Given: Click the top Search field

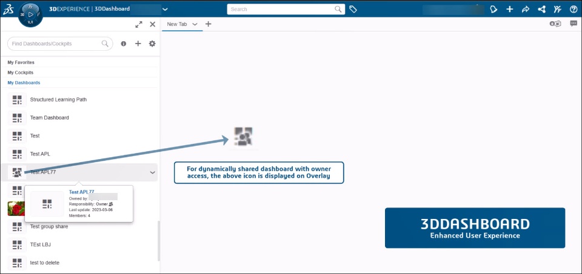Looking at the screenshot, I should point(286,9).
